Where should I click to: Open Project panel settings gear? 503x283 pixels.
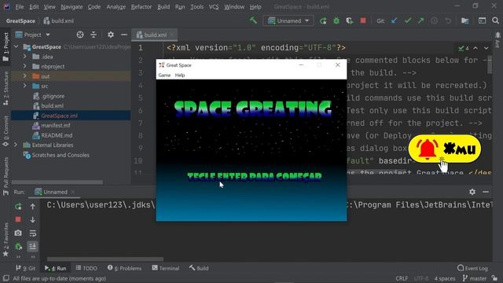tap(111, 35)
